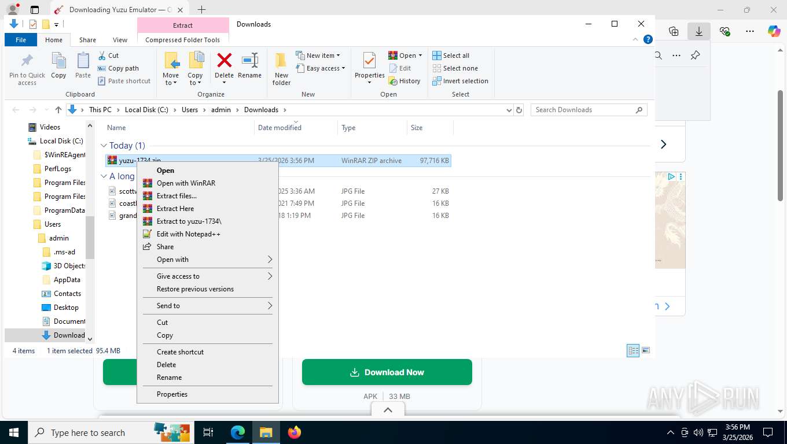The width and height of the screenshot is (787, 444).
Task: Click the Properties ribbon icon
Action: point(369,61)
